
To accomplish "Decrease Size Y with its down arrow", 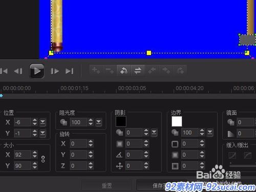I will pyautogui.click(x=35, y=167).
